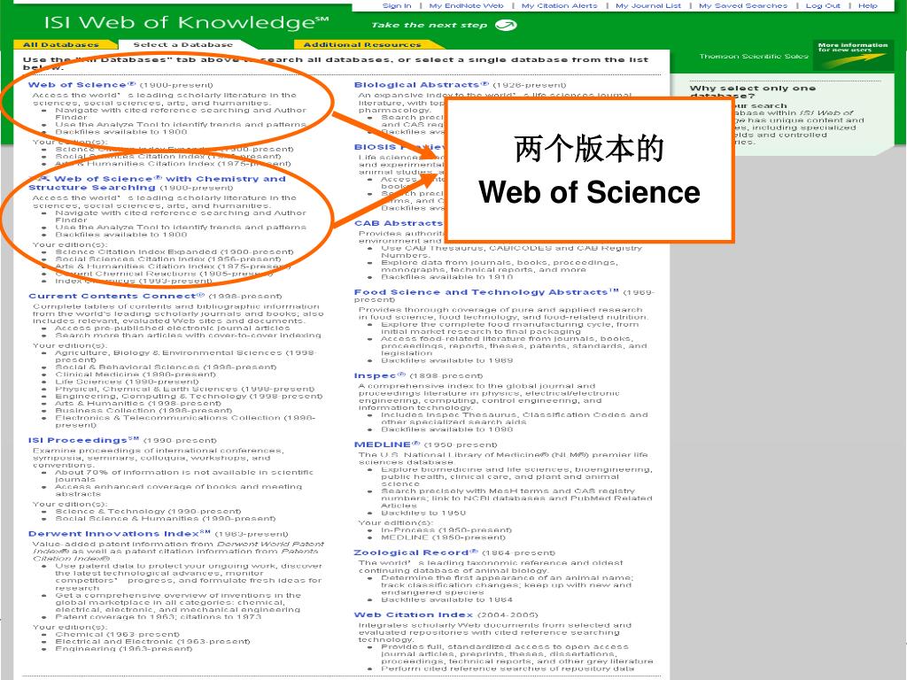
Task: Open the All Databases tab
Action: tap(61, 44)
